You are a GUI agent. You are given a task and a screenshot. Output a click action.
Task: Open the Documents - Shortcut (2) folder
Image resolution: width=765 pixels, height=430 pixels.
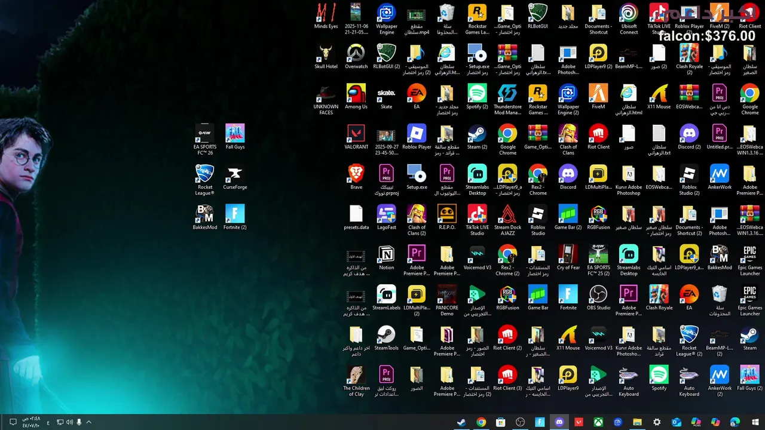(689, 220)
